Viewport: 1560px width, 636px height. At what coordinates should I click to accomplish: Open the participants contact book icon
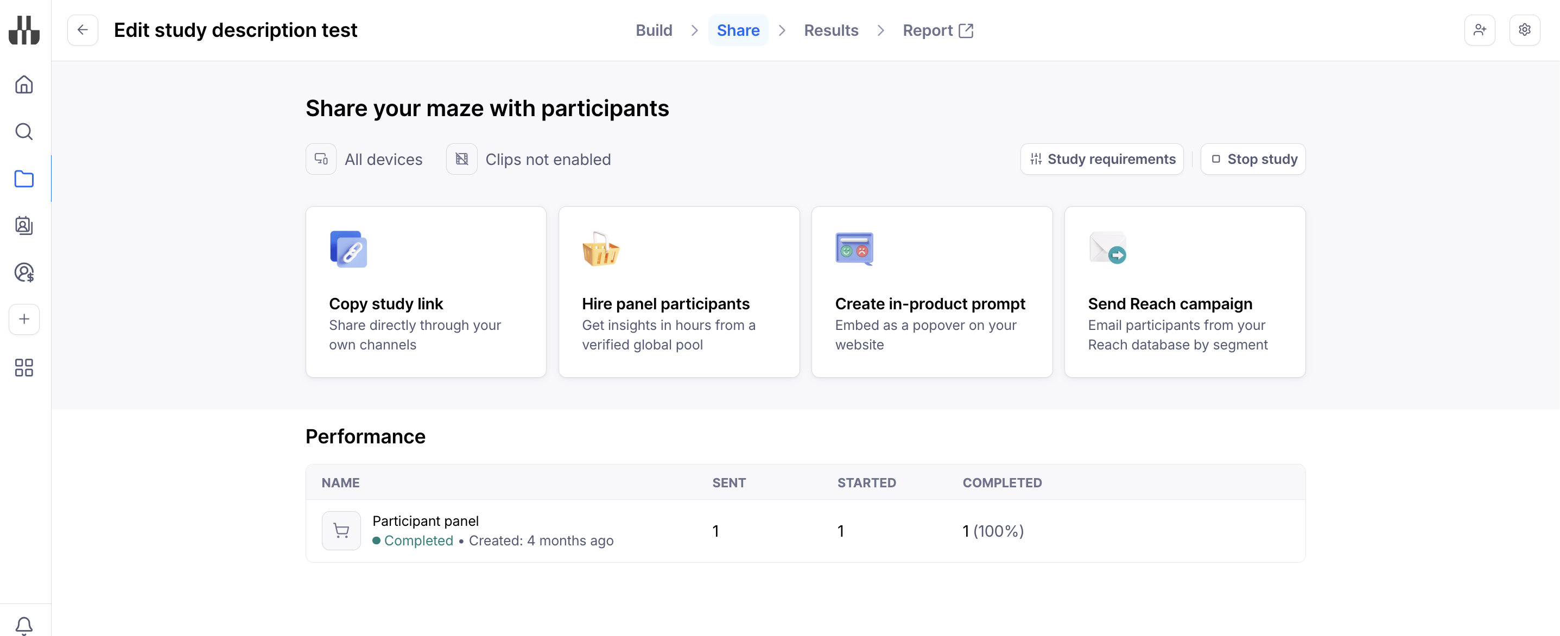point(24,225)
